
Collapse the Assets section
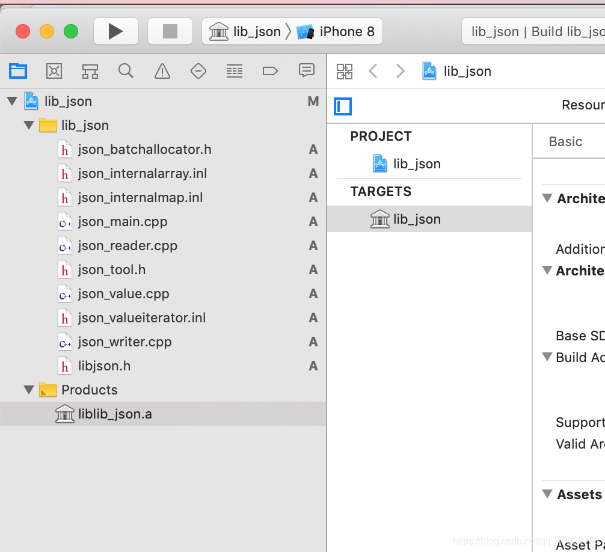coord(547,494)
